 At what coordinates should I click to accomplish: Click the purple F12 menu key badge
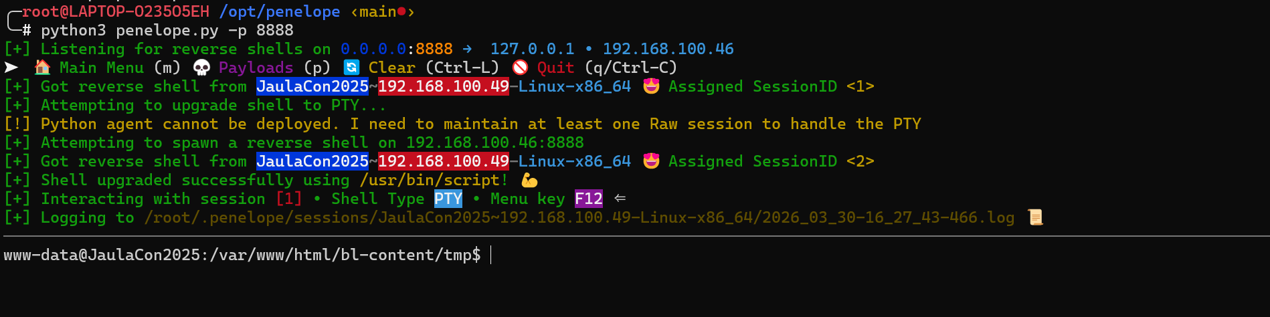pyautogui.click(x=589, y=199)
